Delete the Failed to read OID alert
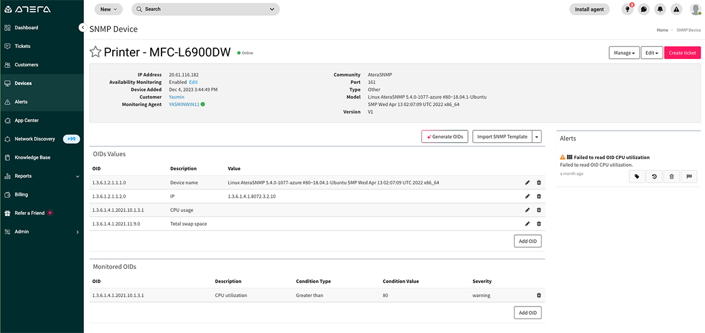705x333 pixels. click(672, 176)
